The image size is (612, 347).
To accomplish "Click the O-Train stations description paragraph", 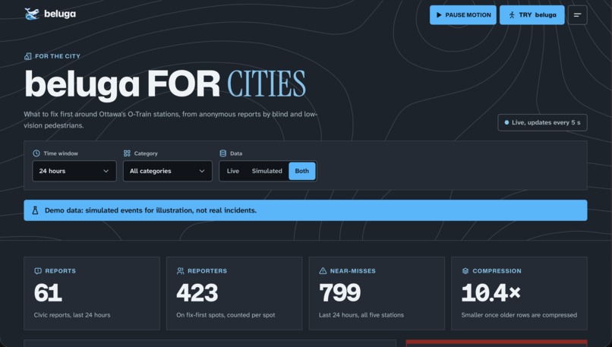I will tap(171, 120).
